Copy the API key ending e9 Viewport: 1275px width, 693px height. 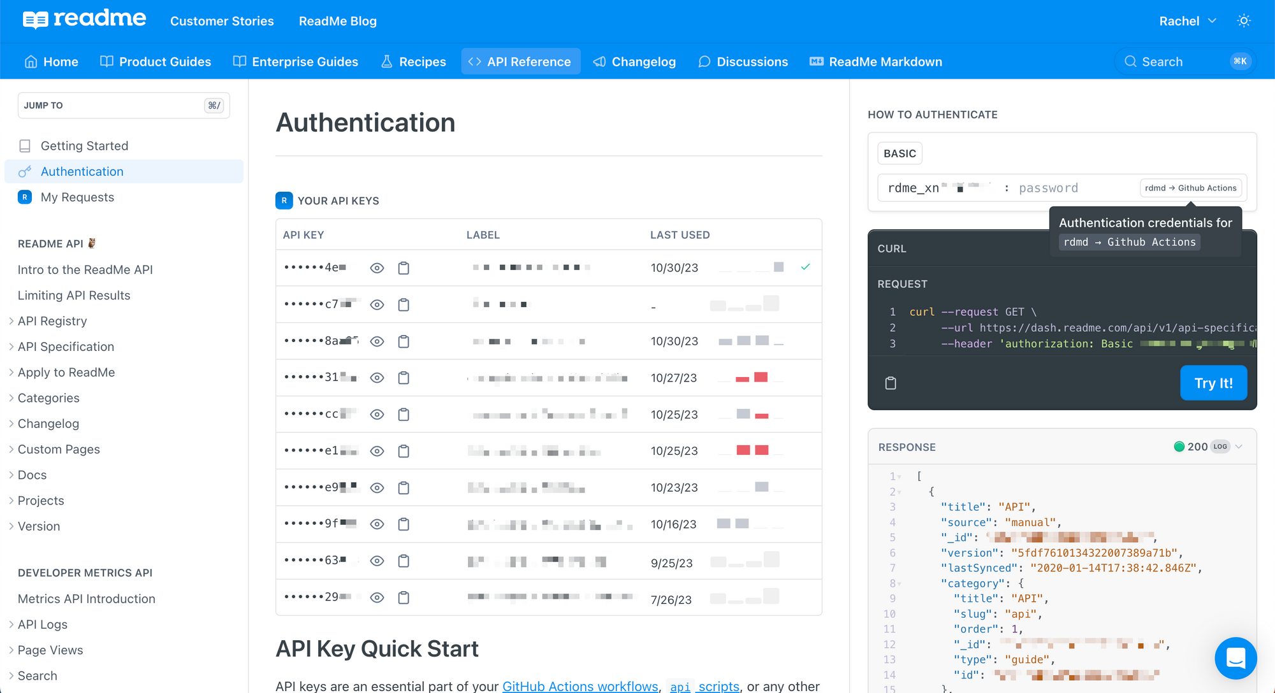point(404,488)
